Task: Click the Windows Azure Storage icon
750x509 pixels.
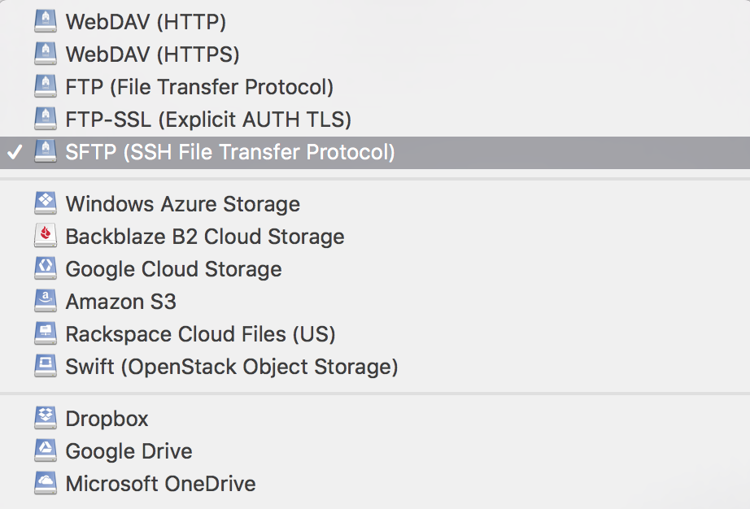Action: tap(46, 203)
